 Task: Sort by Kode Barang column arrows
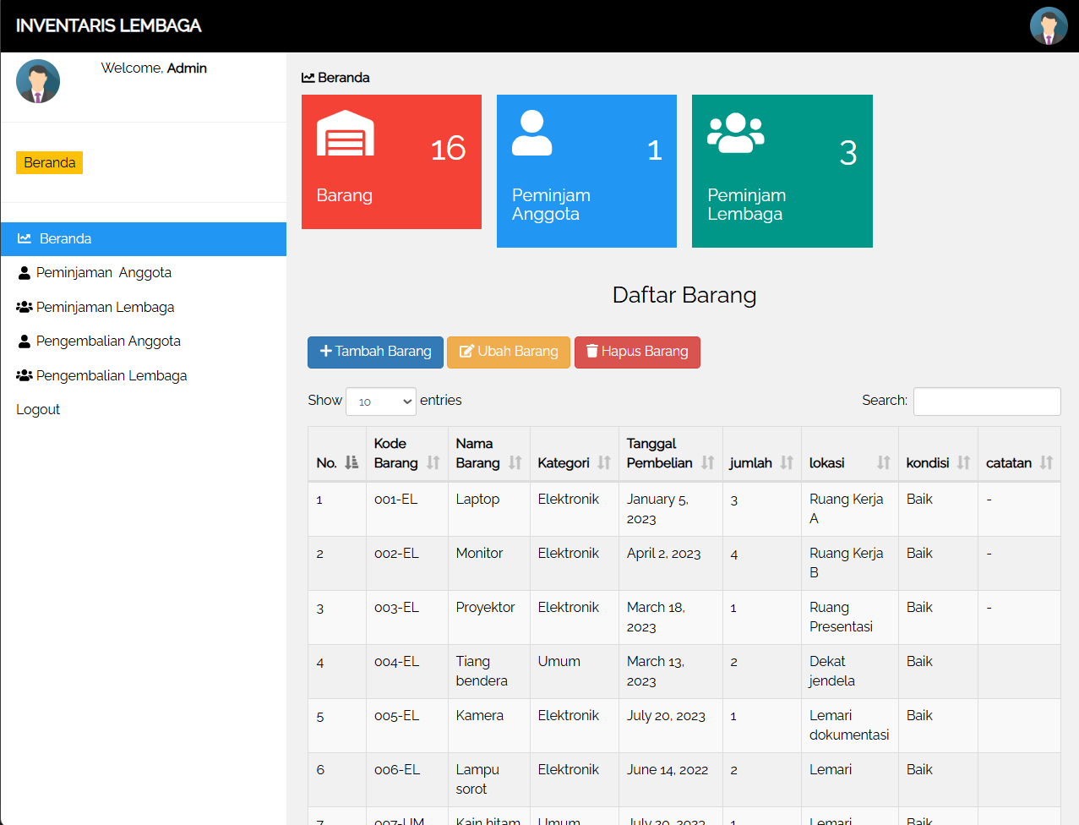point(433,462)
